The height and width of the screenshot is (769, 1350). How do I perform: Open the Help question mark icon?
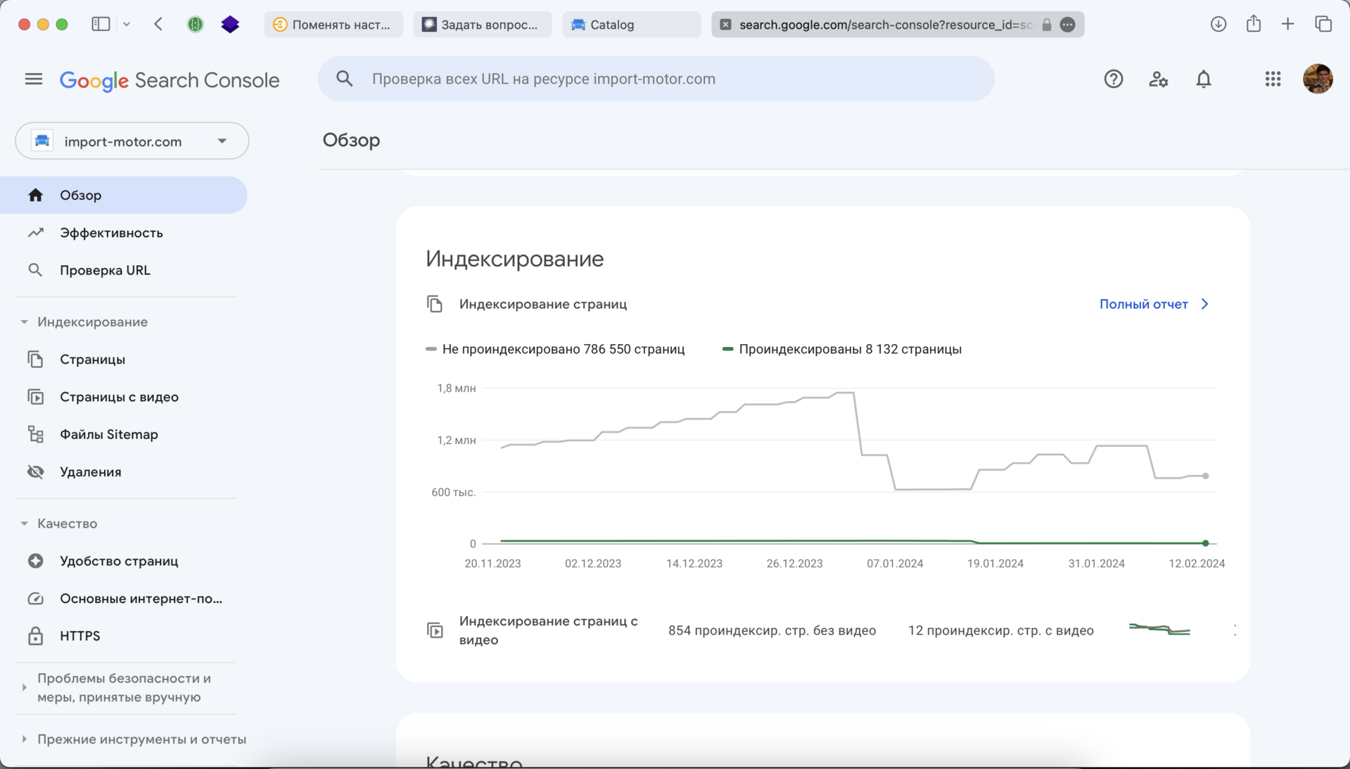click(x=1113, y=79)
